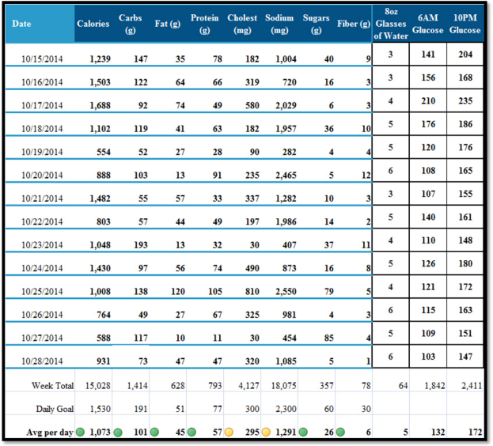Click the date cell 10/22/2014
This screenshot has height=446, width=493.
click(42, 221)
